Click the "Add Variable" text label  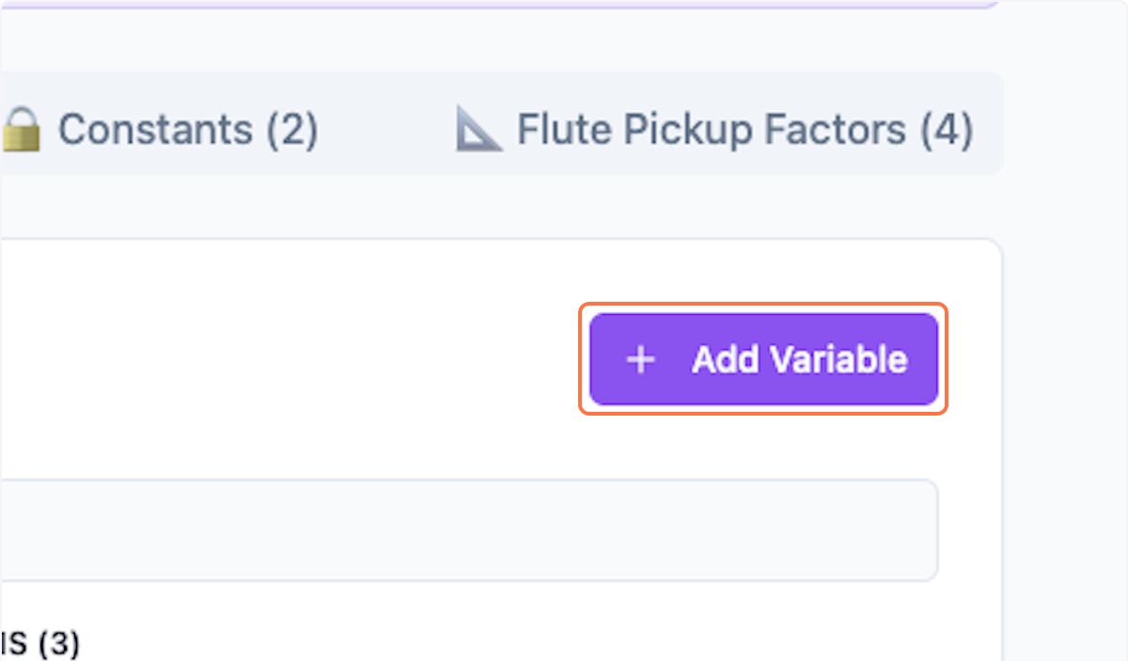[x=799, y=360]
